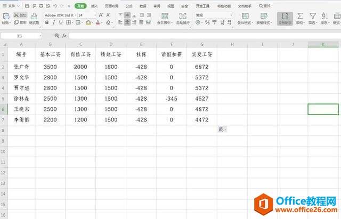Copy selection with the 复制 button
This screenshot has width=341, height=219.
pos(20,22)
